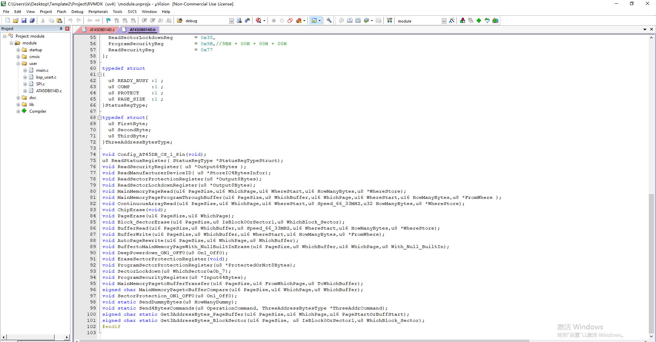Image resolution: width=656 pixels, height=342 pixels.
Task: Open the Pack Installer icon
Action: pos(495,21)
